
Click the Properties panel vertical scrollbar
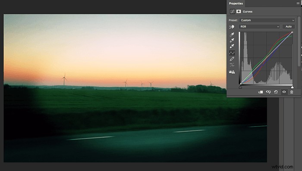(x=299, y=41)
